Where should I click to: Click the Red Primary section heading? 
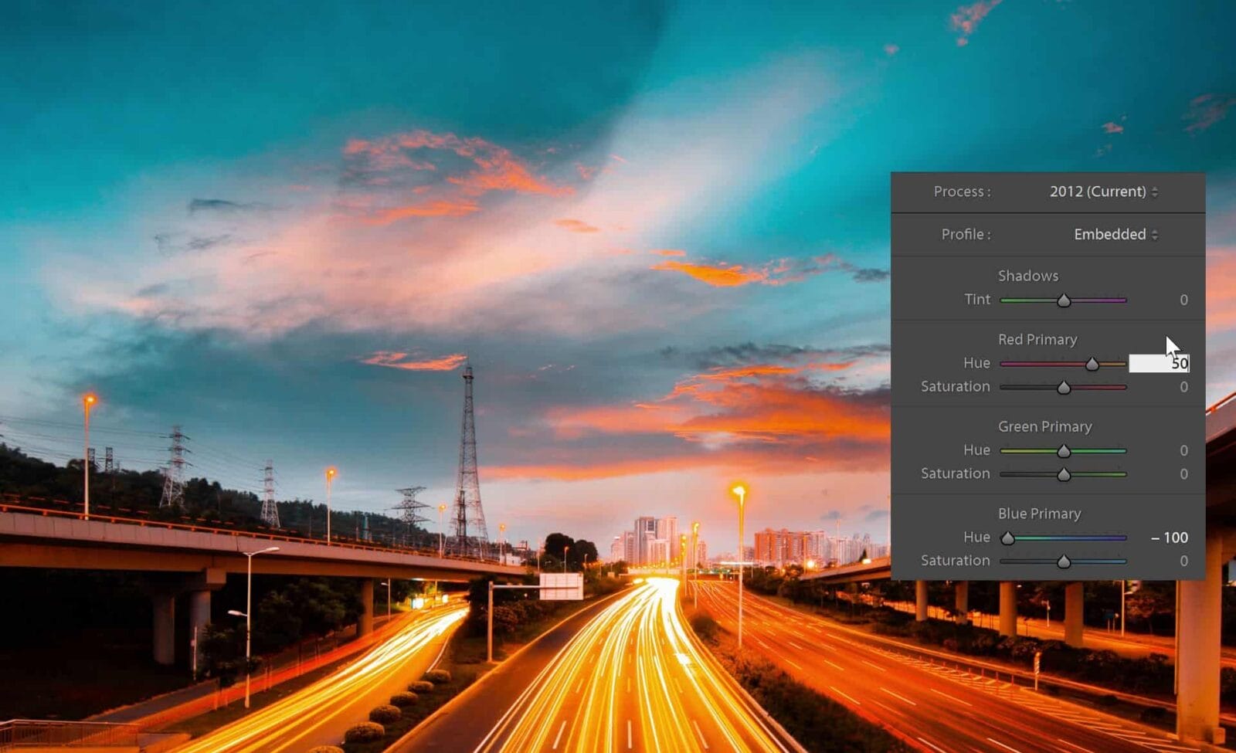pyautogui.click(x=1037, y=340)
